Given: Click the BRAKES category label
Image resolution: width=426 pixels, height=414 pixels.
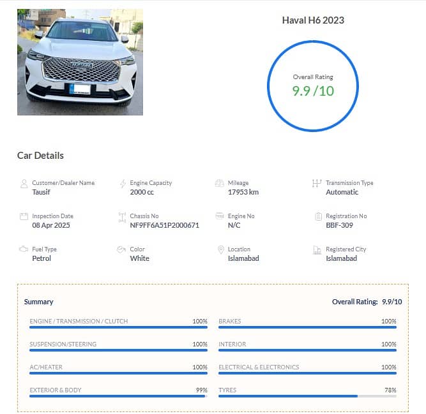Looking at the screenshot, I should click(230, 322).
